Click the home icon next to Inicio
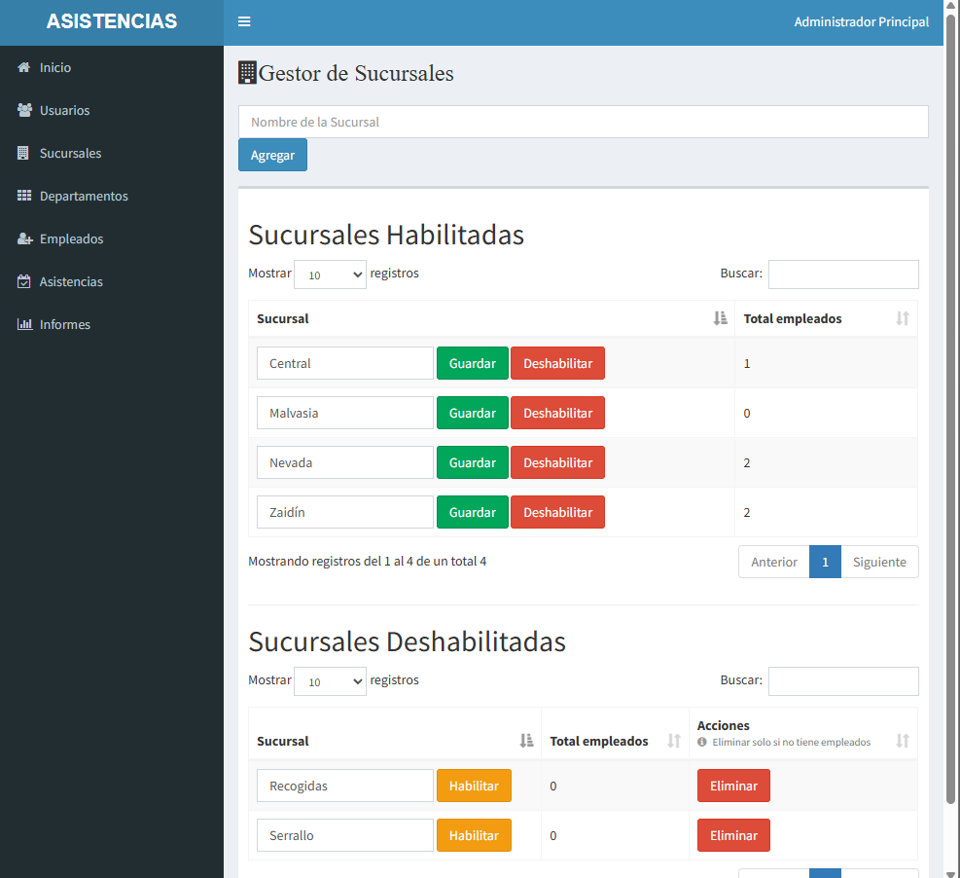Viewport: 960px width, 878px height. 24,67
